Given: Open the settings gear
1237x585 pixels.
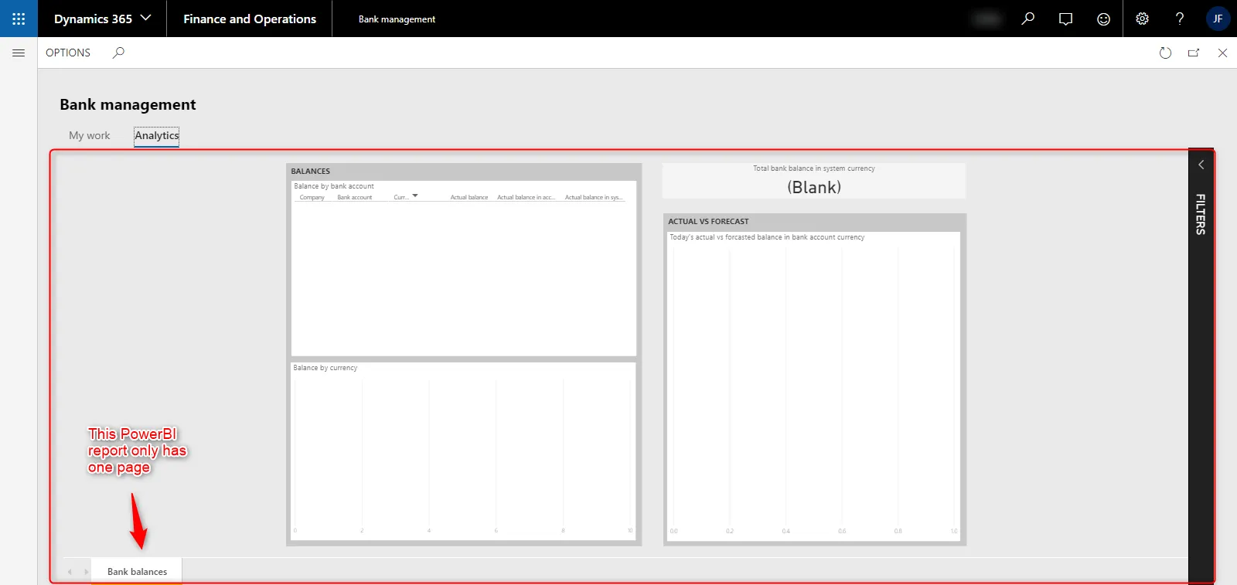Looking at the screenshot, I should pos(1142,19).
